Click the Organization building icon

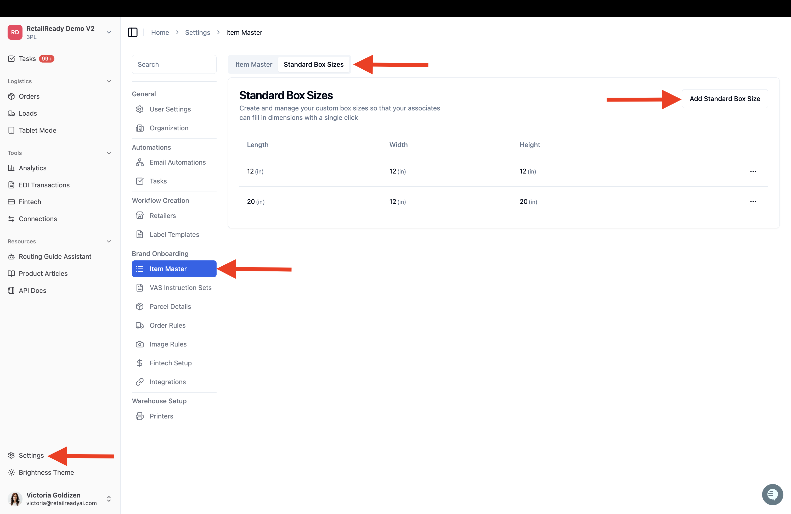point(140,128)
